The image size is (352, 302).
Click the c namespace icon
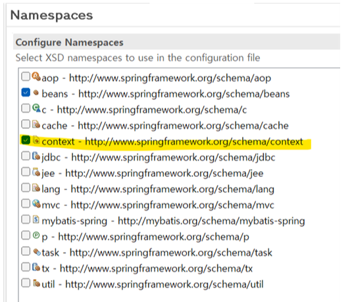click(x=36, y=108)
